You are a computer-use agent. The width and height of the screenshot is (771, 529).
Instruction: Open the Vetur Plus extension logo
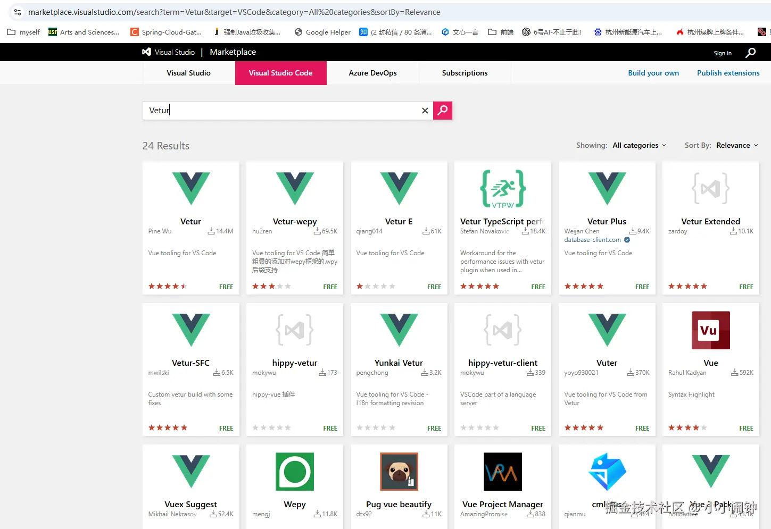tap(607, 188)
